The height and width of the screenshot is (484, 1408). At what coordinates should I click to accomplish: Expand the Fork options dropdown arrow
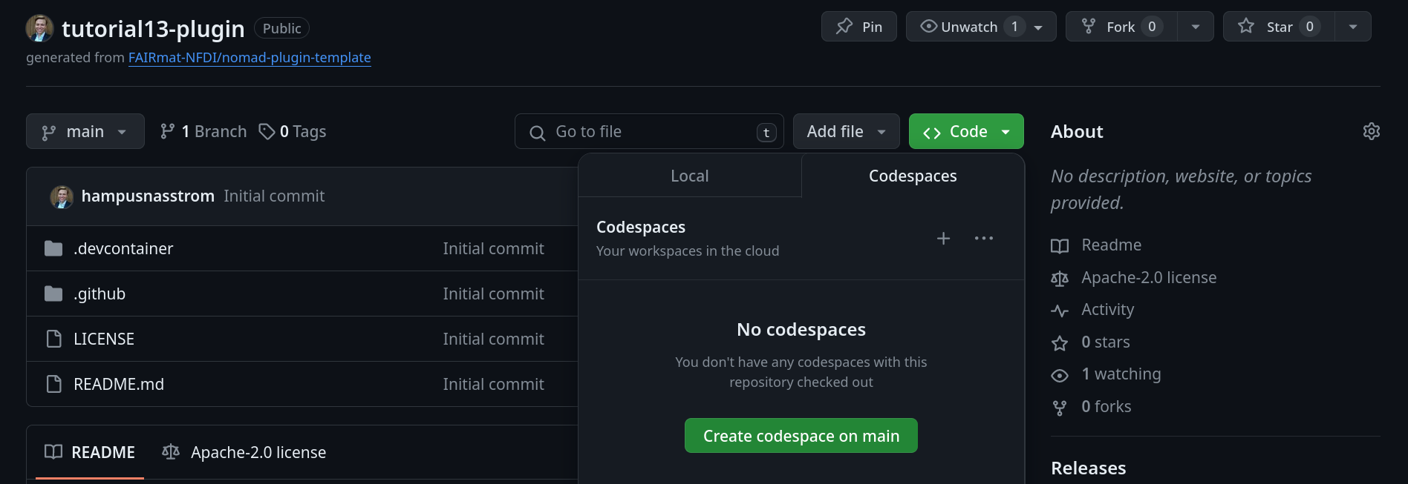click(x=1196, y=27)
